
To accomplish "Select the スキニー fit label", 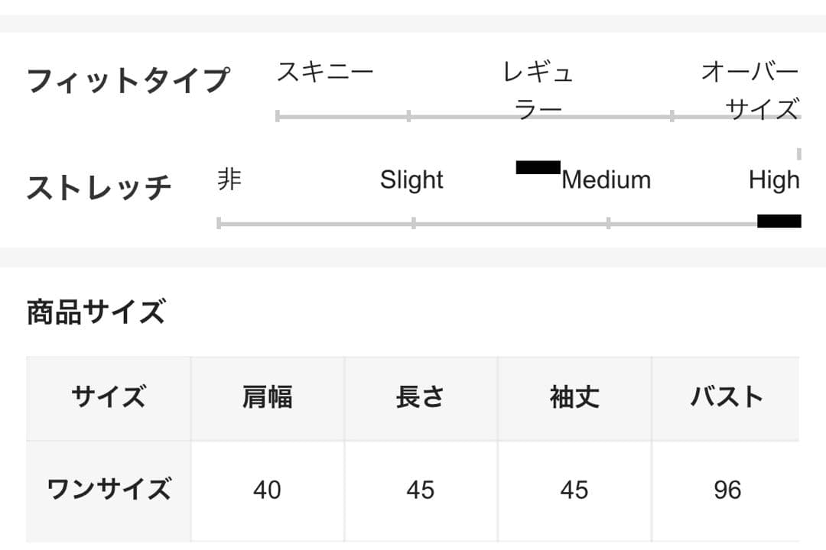I will click(x=325, y=72).
